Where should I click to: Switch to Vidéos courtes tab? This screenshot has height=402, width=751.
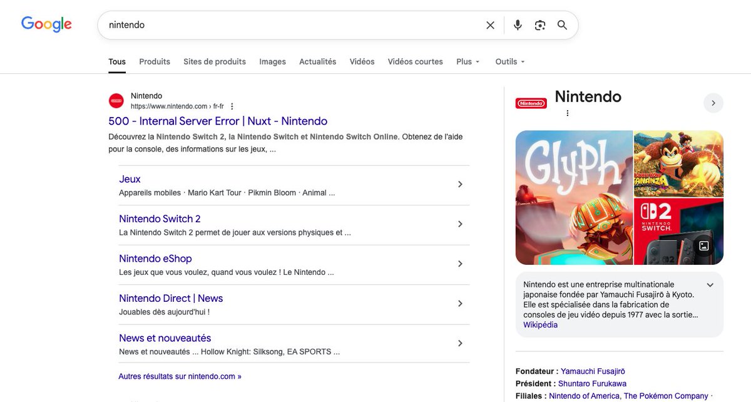(x=416, y=61)
